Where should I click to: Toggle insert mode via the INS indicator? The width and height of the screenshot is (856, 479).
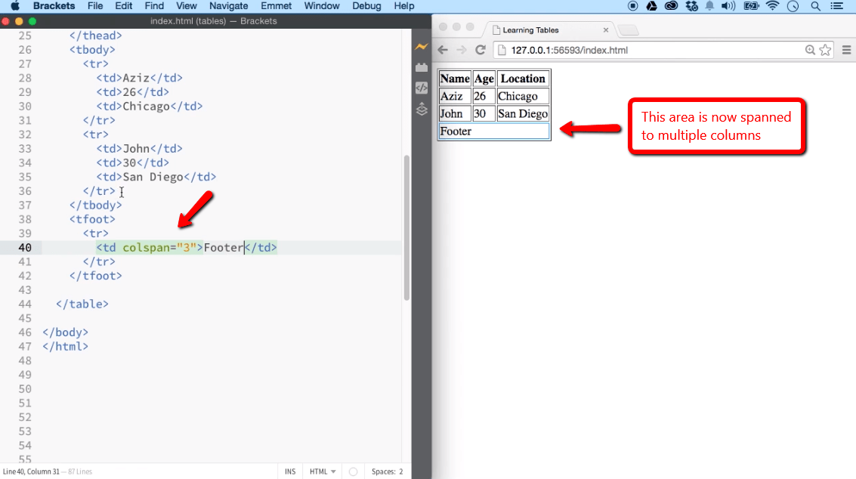coord(289,471)
